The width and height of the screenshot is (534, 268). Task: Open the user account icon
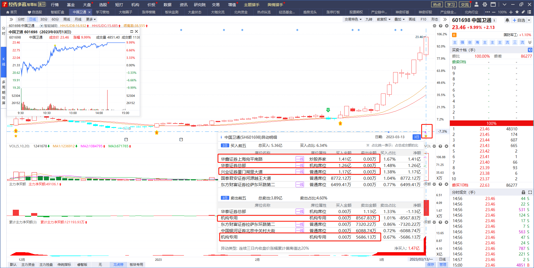(x=476, y=4)
